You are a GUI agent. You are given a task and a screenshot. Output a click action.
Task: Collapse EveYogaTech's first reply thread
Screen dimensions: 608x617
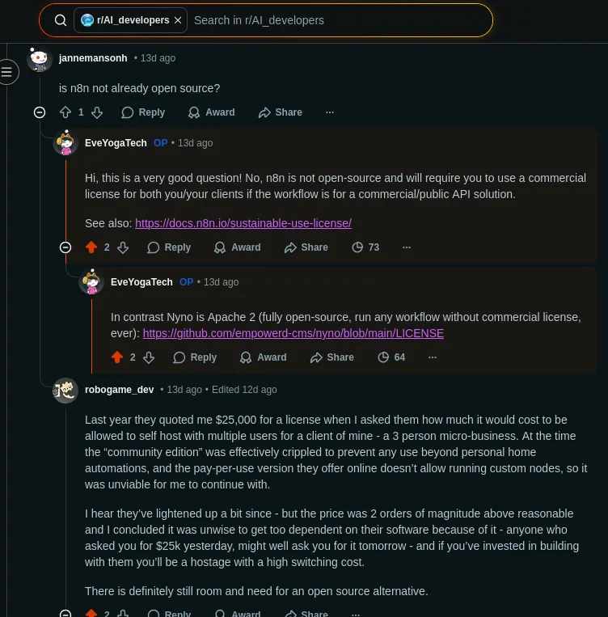click(65, 247)
